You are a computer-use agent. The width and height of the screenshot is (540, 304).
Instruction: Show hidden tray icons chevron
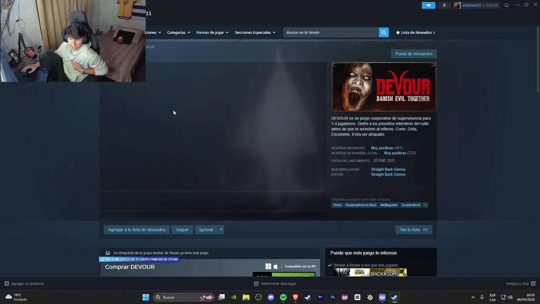[473, 297]
